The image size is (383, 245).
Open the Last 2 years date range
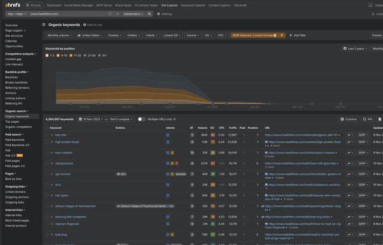(355, 49)
